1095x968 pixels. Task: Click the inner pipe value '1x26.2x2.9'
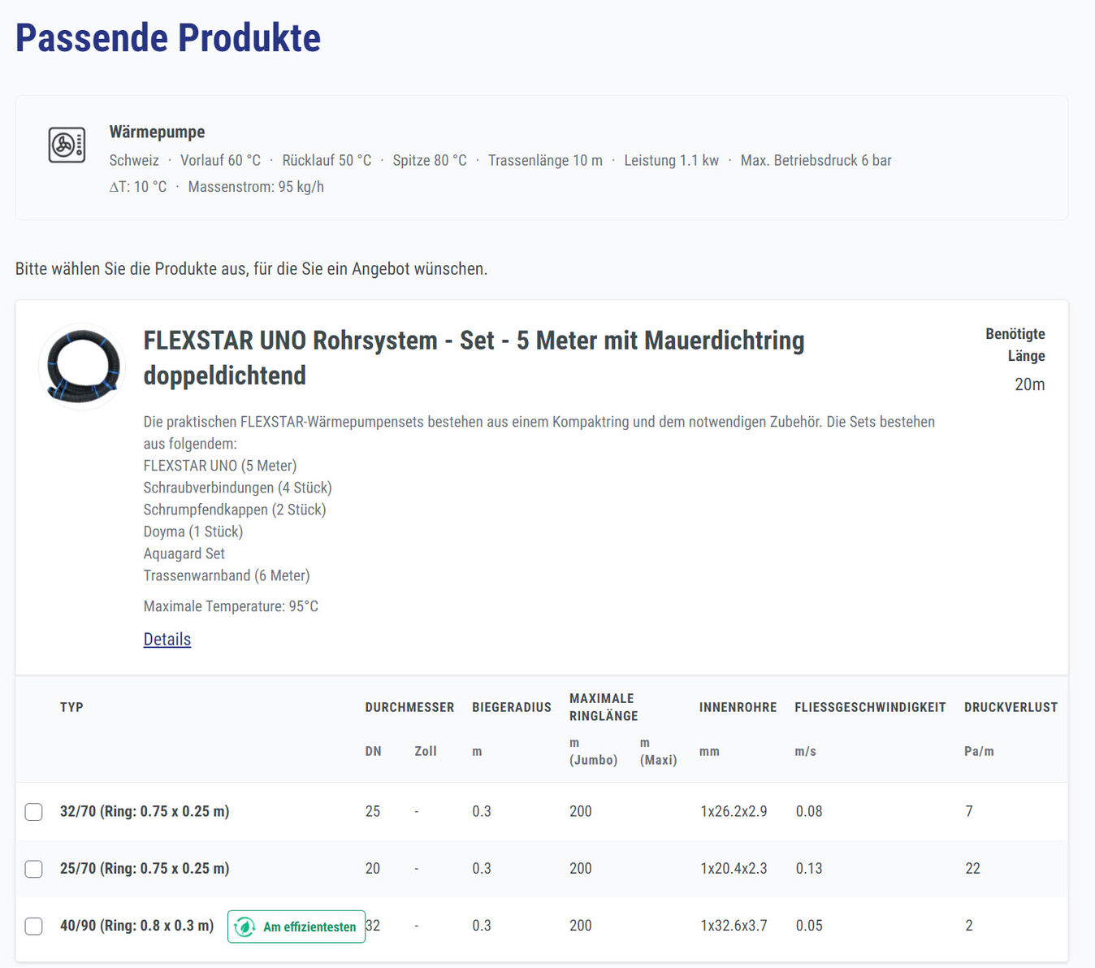pos(734,811)
